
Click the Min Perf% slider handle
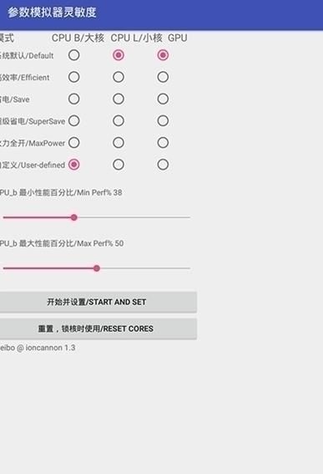tap(74, 217)
